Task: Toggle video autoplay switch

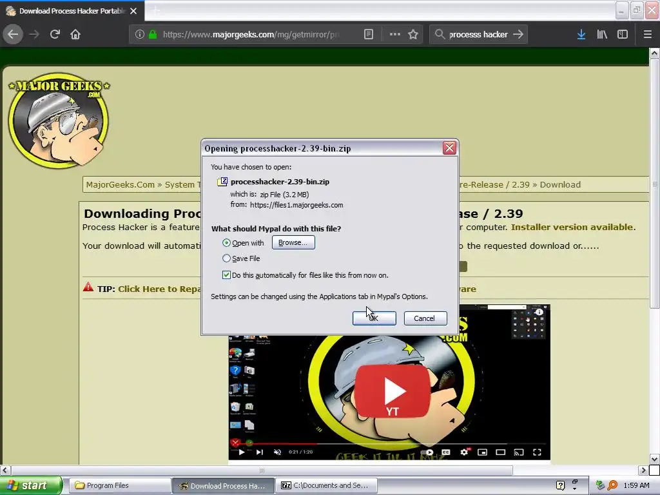Action: pyautogui.click(x=428, y=452)
